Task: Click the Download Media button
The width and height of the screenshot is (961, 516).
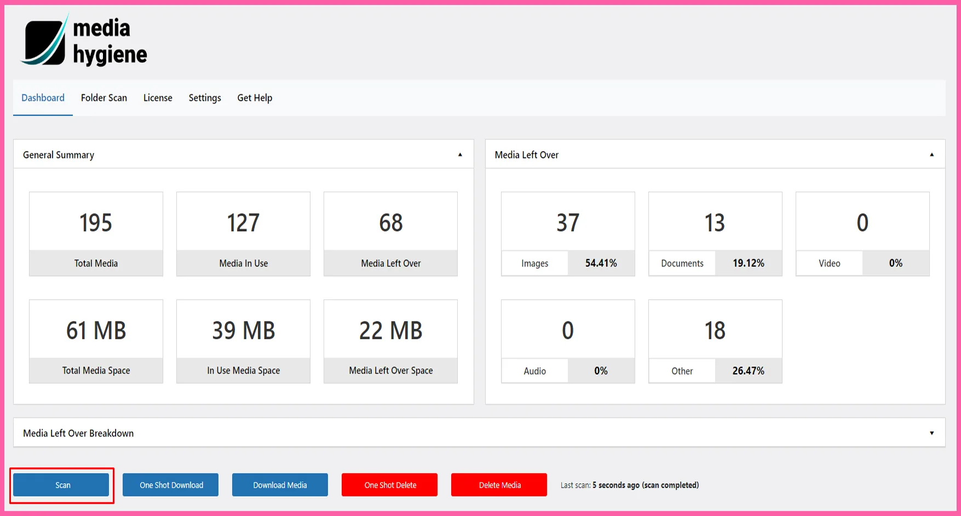Action: 280,485
